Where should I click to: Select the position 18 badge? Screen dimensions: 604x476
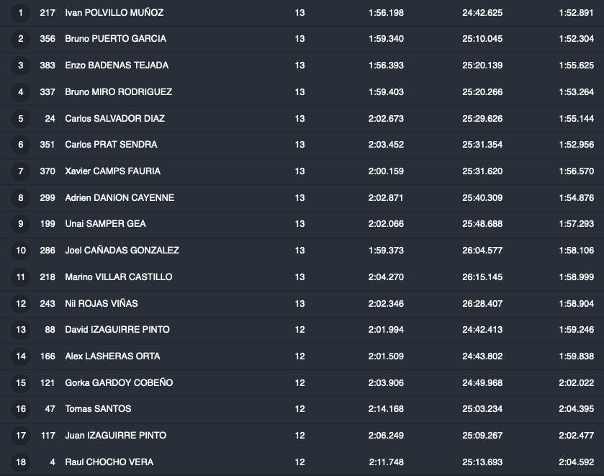[x=21, y=462]
